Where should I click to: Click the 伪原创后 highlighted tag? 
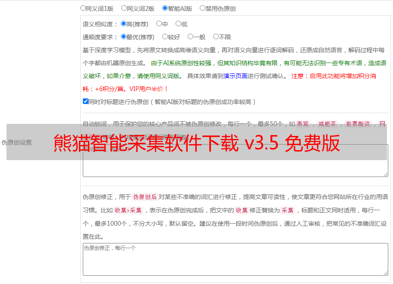(145, 197)
